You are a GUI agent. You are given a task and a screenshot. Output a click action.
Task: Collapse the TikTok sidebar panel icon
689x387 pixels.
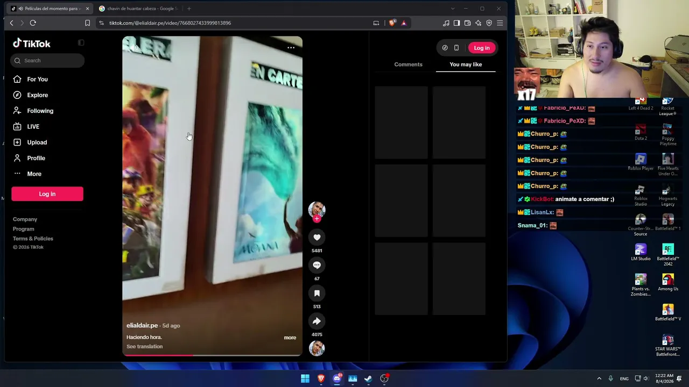click(81, 43)
